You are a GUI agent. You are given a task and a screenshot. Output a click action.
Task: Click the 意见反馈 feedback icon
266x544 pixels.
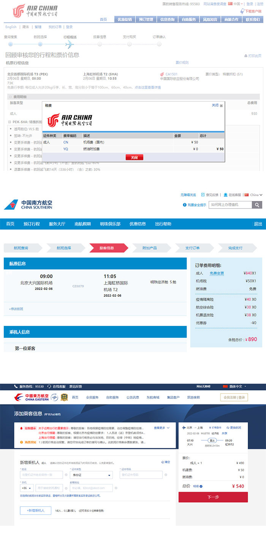coord(203,195)
